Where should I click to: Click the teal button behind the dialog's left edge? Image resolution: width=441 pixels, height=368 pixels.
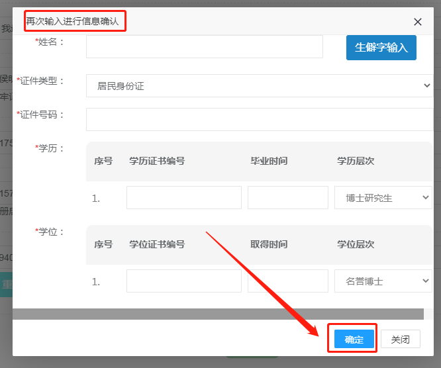[6, 285]
